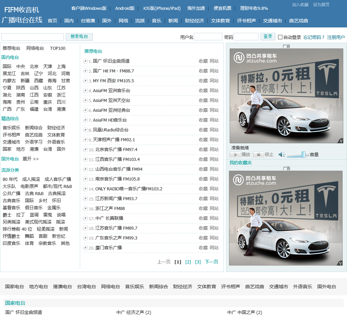
Task: Play 凤凰URadio综合台 with its icon
Action: coord(85,130)
